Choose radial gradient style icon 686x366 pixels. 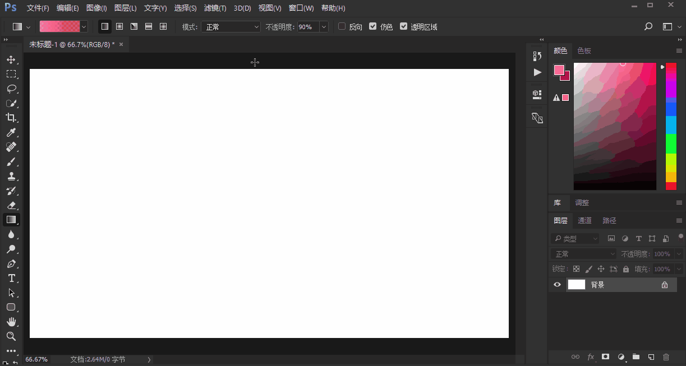pos(119,26)
